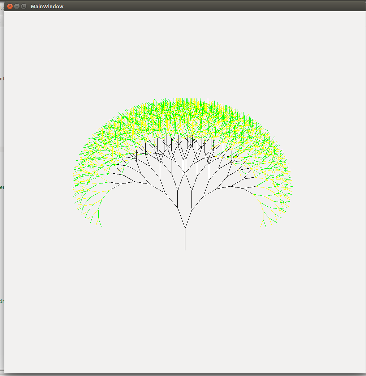Click the left main branch above first fork
This screenshot has height=376, width=366.
(x=181, y=217)
